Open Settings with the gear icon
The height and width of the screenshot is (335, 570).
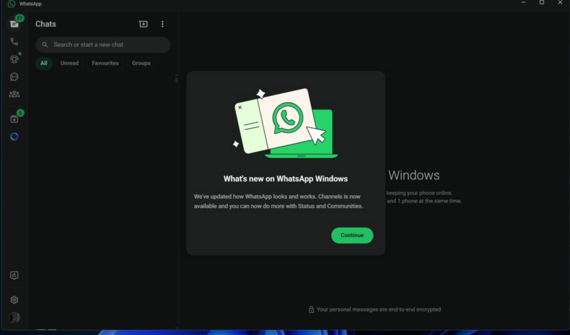[x=14, y=300]
